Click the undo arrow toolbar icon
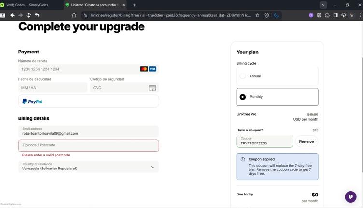 pos(37,15)
